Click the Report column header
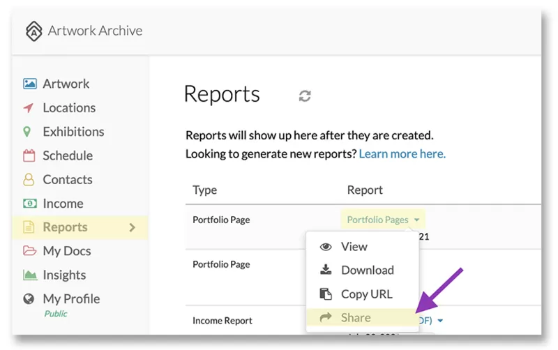 (x=365, y=190)
